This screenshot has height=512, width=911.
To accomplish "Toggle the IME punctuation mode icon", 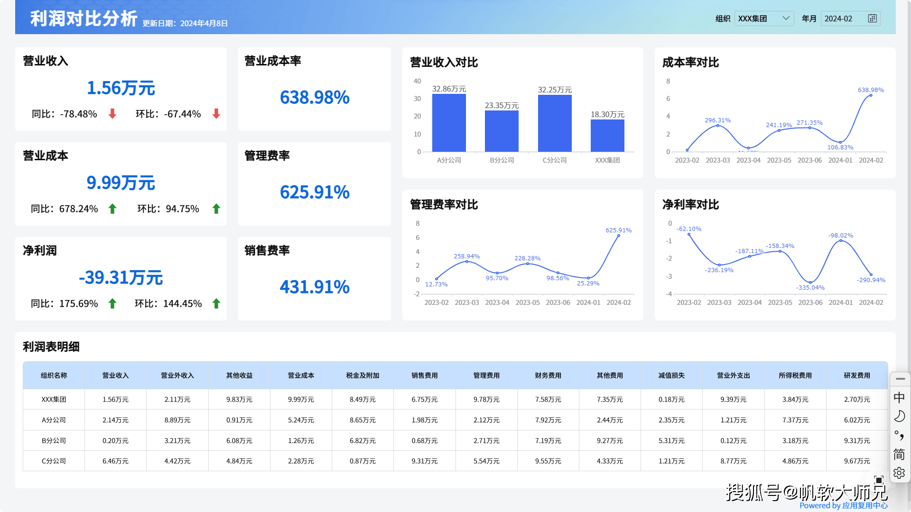I will point(899,435).
